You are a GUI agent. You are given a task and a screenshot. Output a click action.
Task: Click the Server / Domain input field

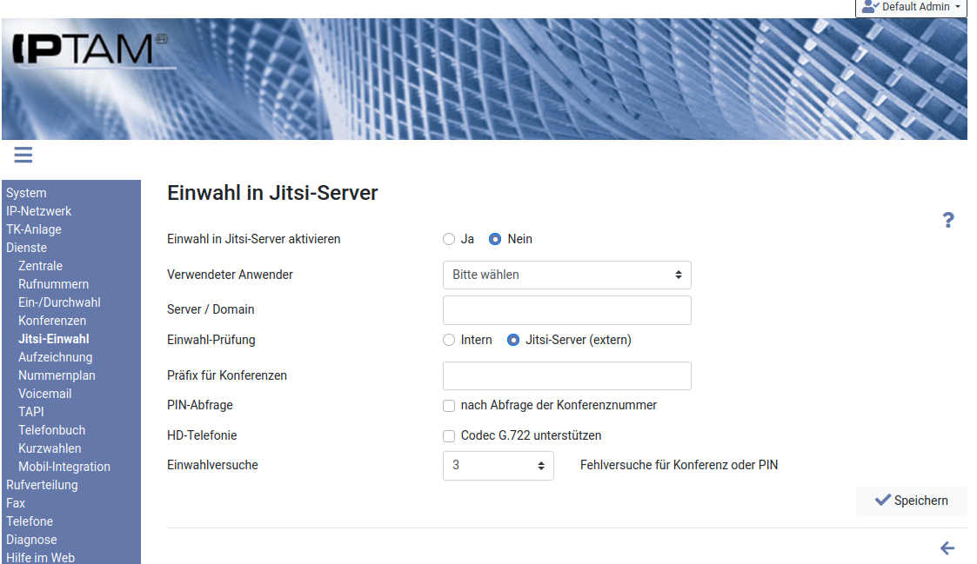point(566,310)
